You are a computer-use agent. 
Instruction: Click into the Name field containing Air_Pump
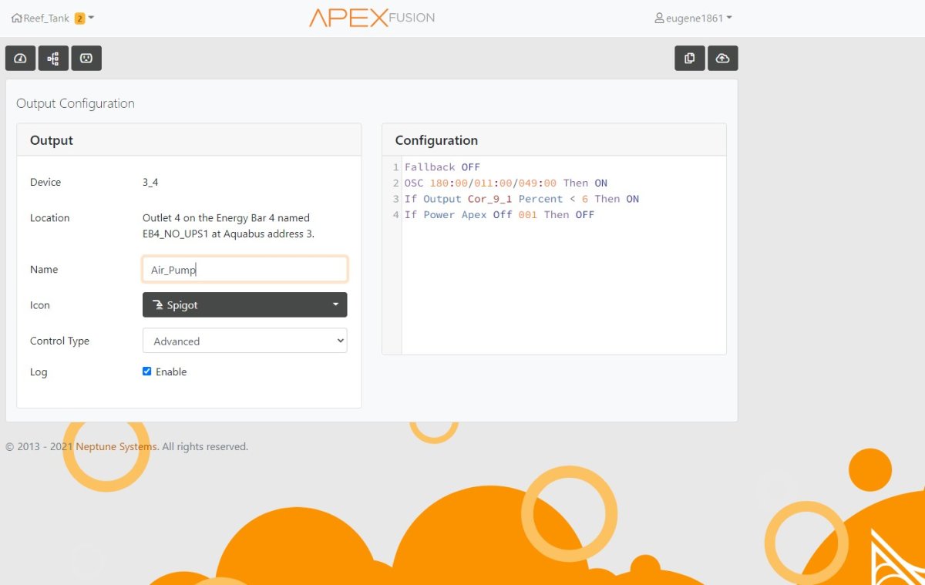(x=245, y=270)
